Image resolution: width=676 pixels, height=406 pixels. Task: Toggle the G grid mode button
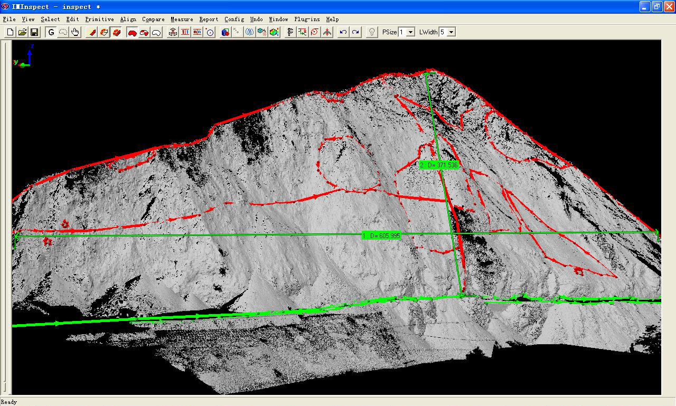(x=51, y=32)
